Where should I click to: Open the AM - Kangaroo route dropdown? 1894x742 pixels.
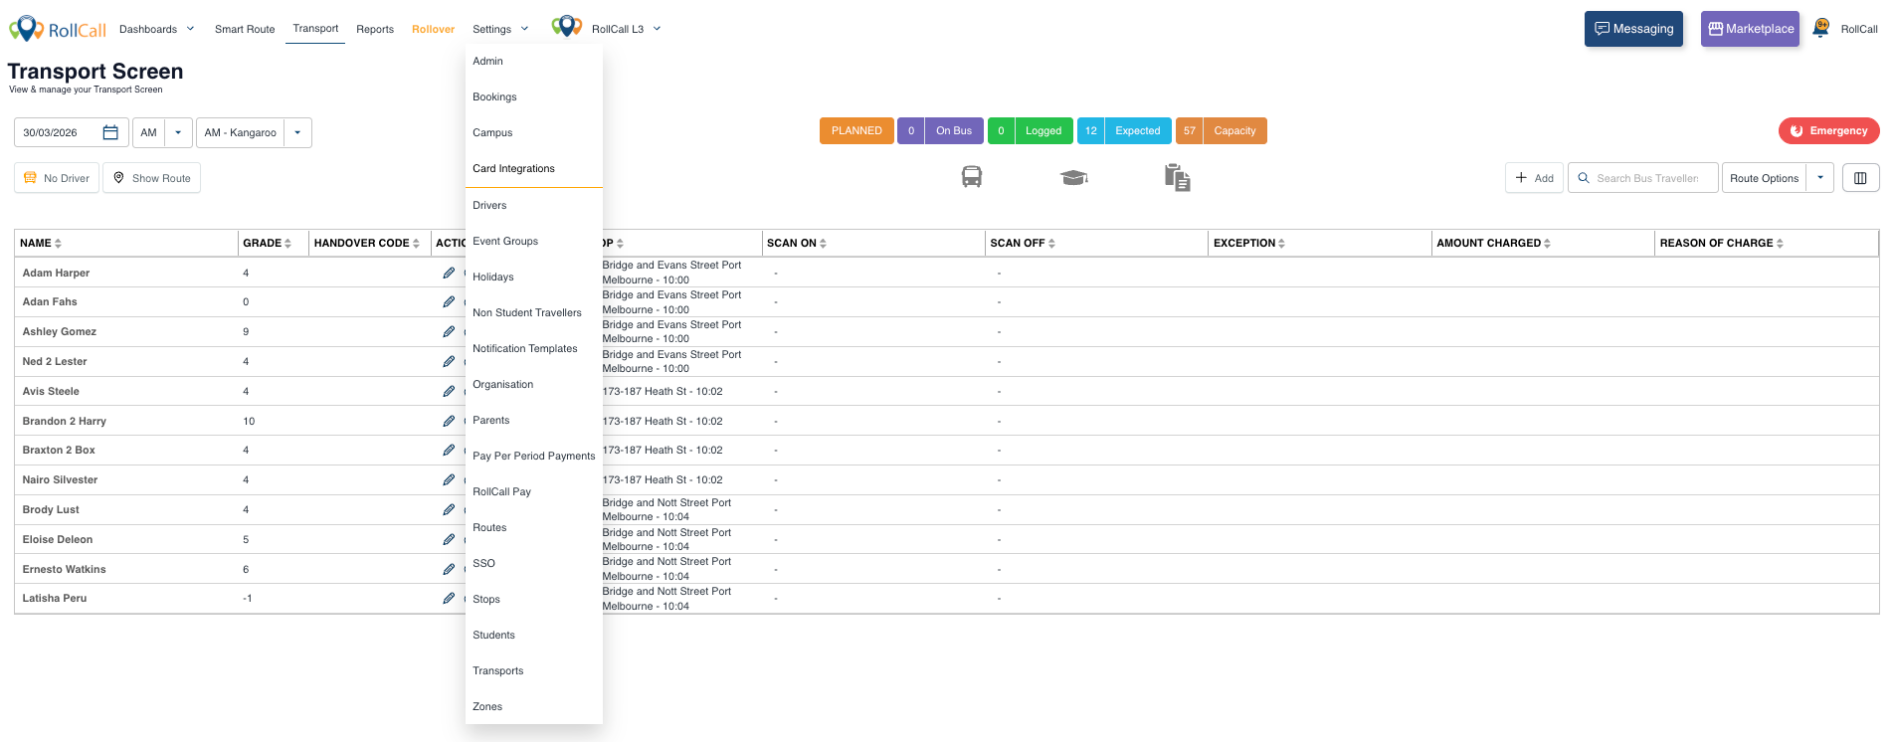(x=297, y=132)
